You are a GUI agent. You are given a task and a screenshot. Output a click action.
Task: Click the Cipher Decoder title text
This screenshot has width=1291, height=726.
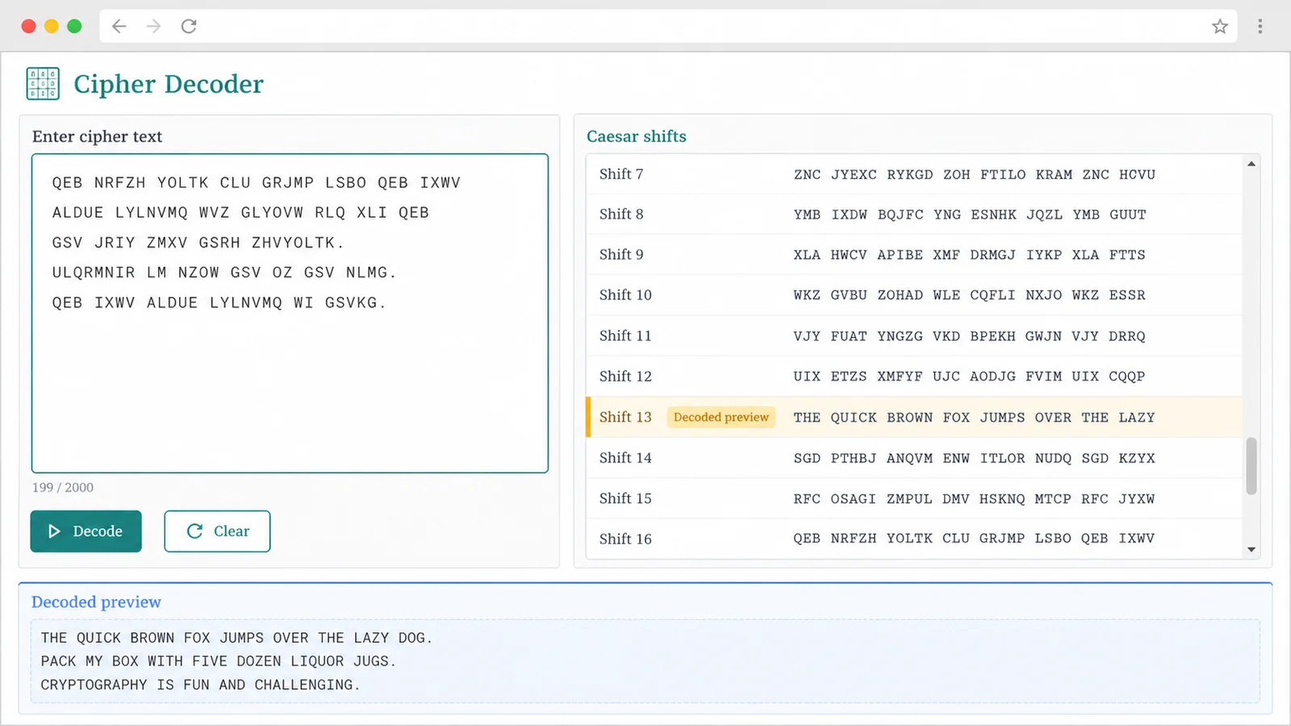click(x=169, y=84)
